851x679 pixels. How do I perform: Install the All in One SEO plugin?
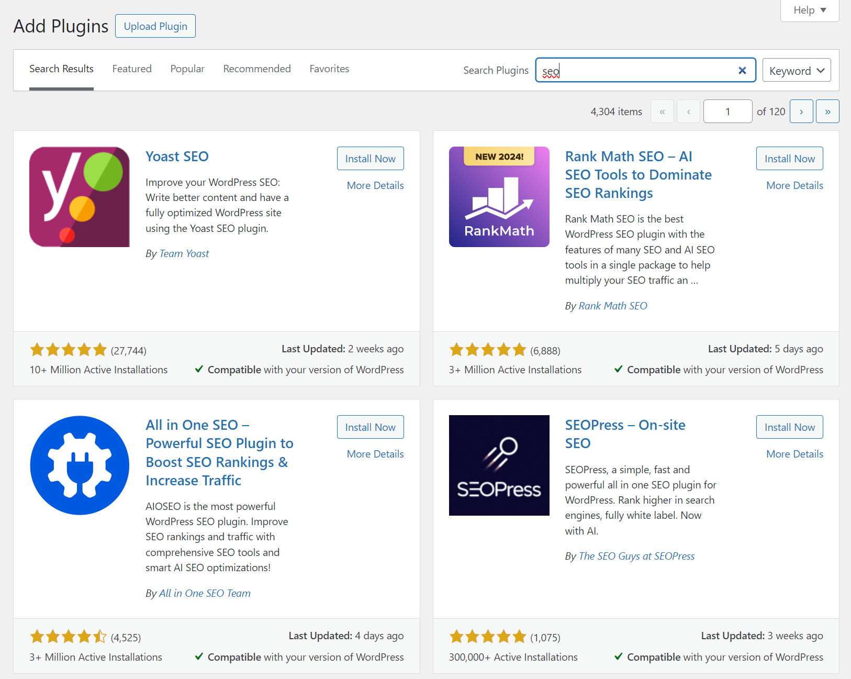(x=370, y=427)
